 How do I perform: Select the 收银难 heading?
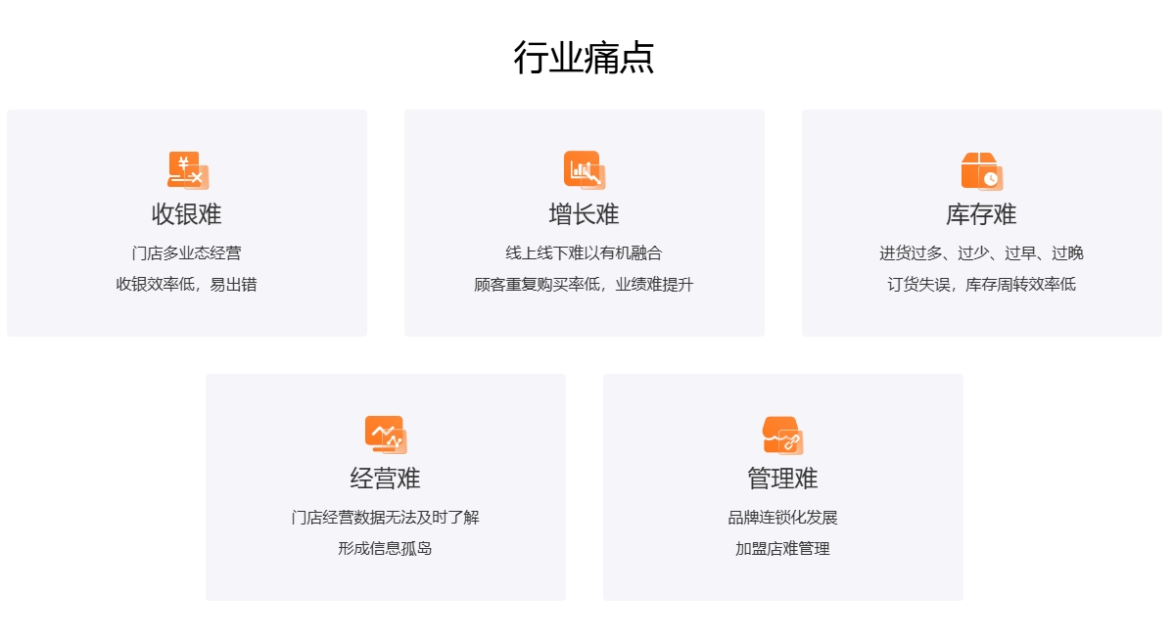(x=187, y=214)
